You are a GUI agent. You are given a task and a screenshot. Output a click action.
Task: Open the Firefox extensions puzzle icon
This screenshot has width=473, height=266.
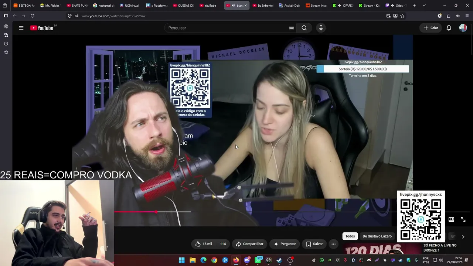[x=448, y=16]
